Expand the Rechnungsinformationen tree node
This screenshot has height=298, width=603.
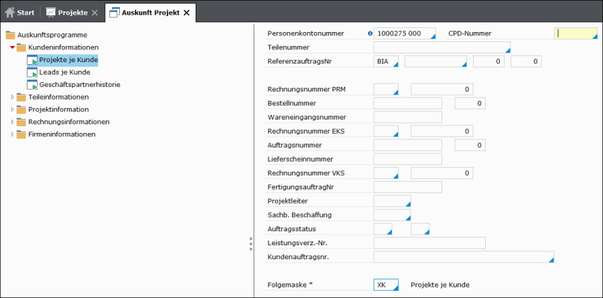[x=13, y=122]
